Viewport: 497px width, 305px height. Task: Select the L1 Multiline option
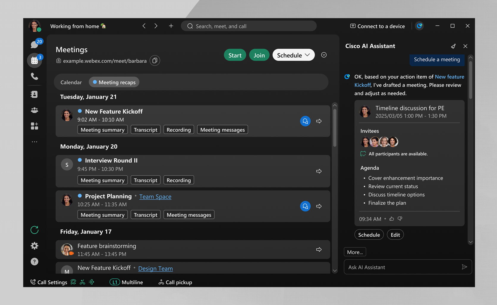tap(126, 282)
